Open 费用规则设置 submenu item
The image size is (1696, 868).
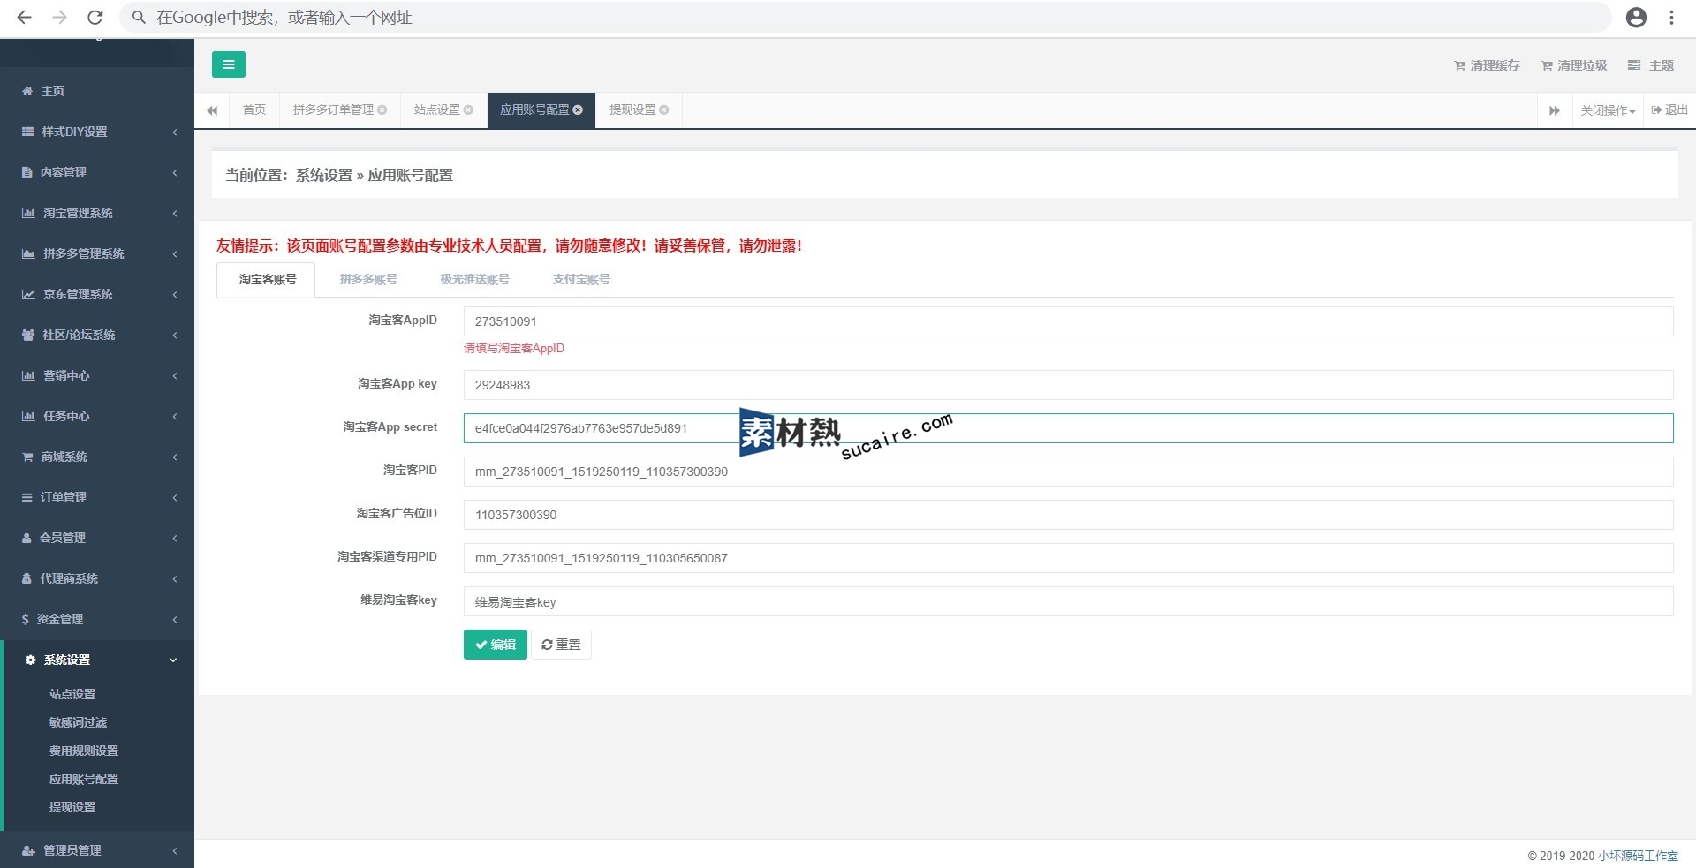pyautogui.click(x=84, y=751)
